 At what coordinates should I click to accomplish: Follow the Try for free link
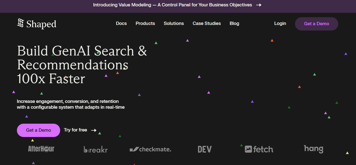75,130
